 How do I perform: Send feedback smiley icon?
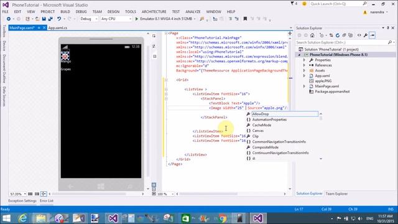tap(304, 4)
